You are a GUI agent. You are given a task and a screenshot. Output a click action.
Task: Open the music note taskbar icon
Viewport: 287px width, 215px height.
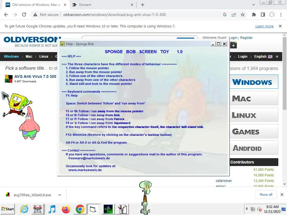tap(52, 209)
